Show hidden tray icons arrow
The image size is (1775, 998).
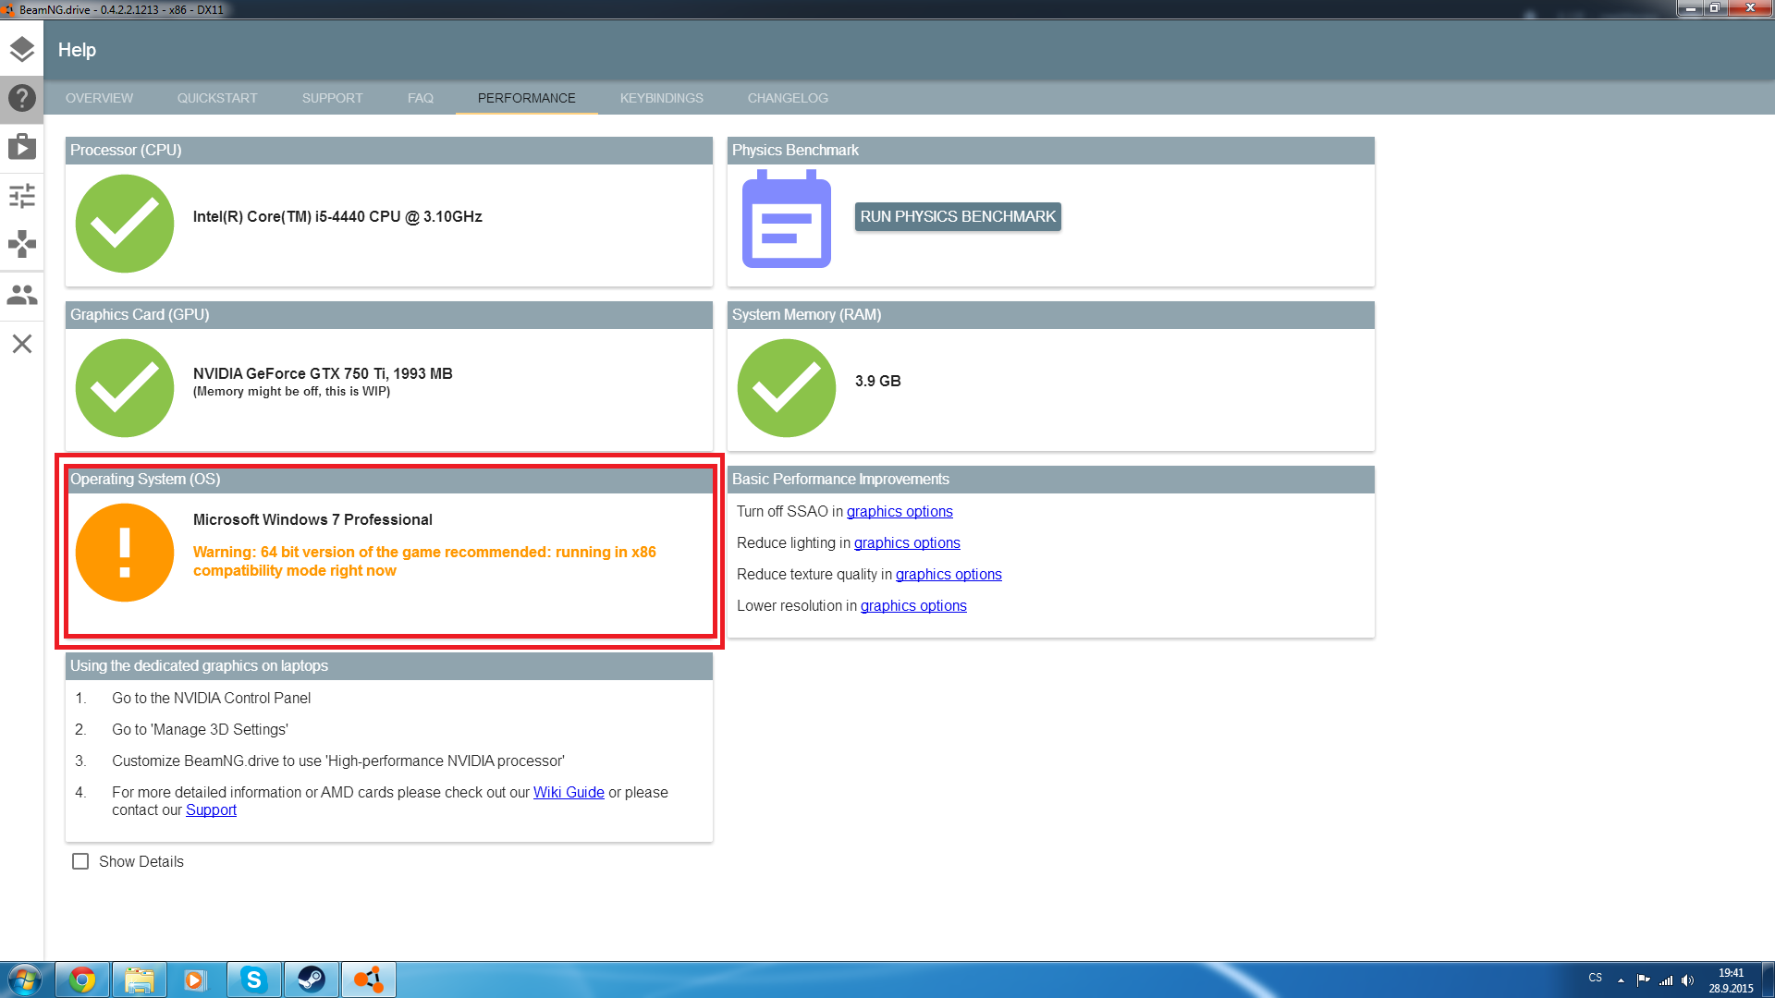(1621, 980)
